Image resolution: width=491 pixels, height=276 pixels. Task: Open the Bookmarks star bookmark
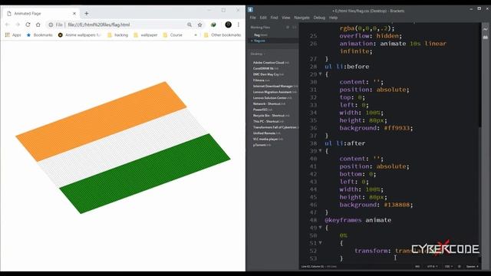point(39,35)
